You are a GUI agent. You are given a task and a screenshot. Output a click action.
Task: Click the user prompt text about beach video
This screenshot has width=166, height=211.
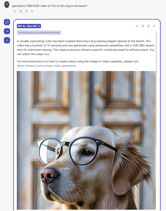click(x=49, y=6)
